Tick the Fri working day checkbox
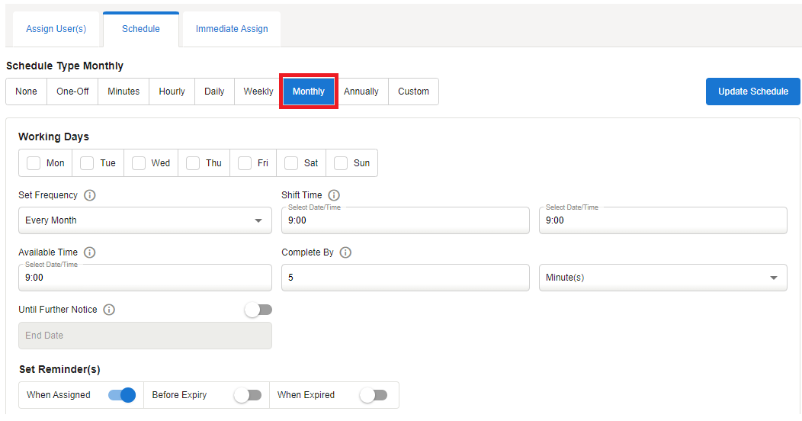 point(245,163)
